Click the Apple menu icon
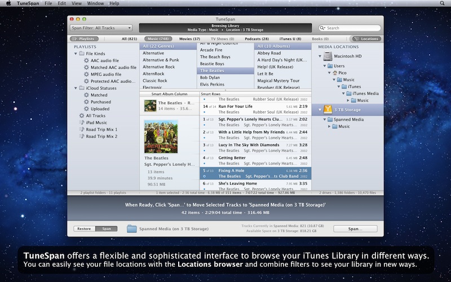Image resolution: width=451 pixels, height=282 pixels. coord(8,3)
